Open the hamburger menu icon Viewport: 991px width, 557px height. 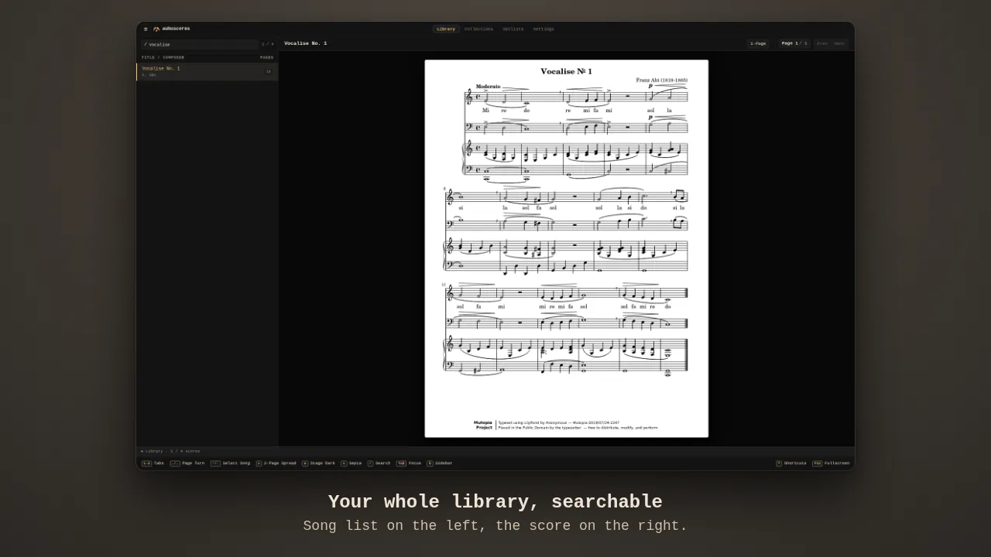coord(146,29)
